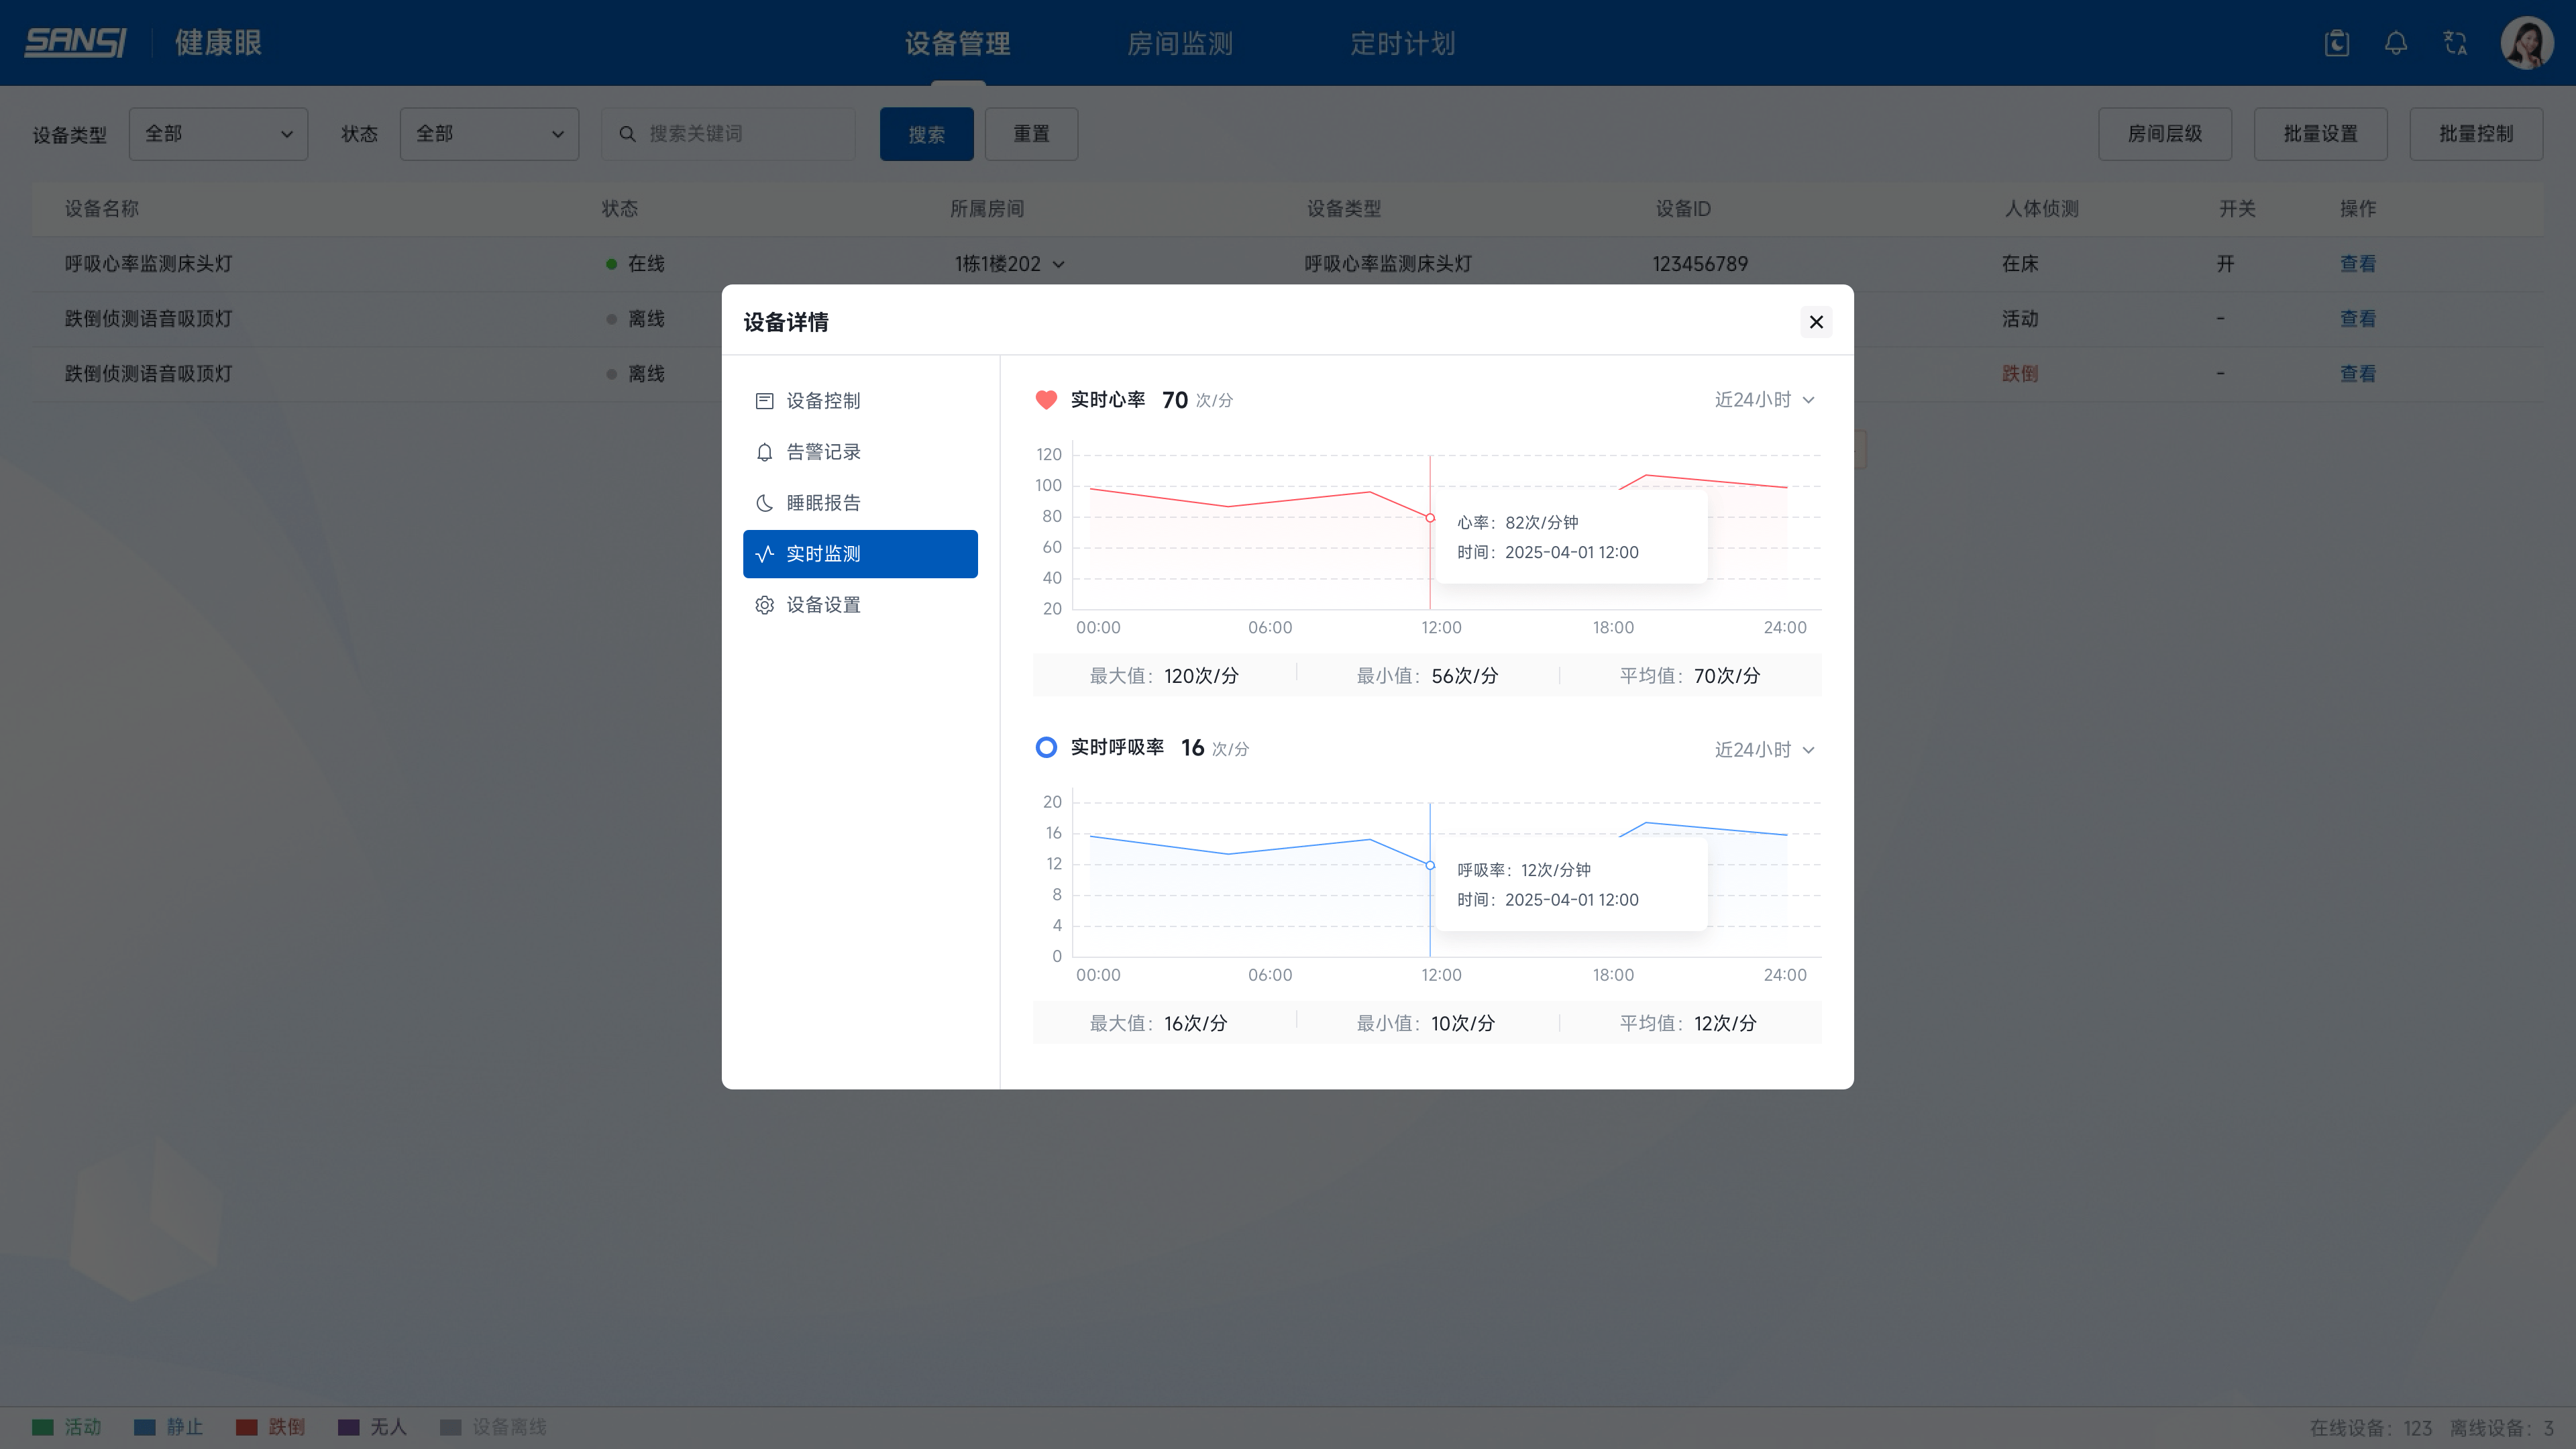This screenshot has width=2576, height=1449.
Task: Switch to 定时计划 tab
Action: 1403,44
